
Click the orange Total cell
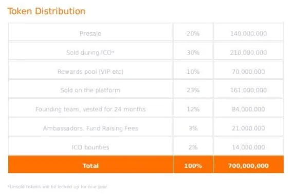click(90, 164)
